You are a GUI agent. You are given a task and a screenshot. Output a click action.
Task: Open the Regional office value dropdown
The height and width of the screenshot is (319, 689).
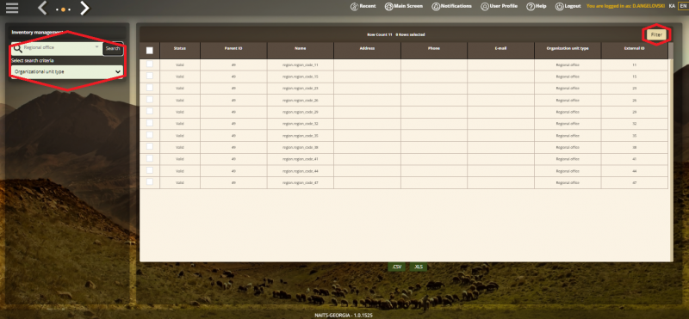96,46
